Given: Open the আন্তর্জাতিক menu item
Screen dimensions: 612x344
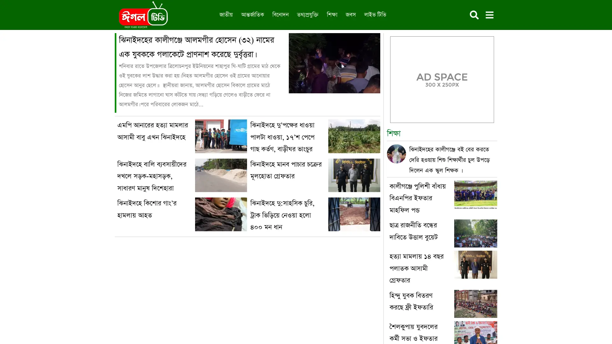Looking at the screenshot, I should tap(252, 15).
